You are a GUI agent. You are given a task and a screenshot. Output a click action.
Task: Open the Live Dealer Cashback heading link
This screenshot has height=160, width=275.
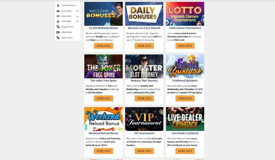coord(185,133)
